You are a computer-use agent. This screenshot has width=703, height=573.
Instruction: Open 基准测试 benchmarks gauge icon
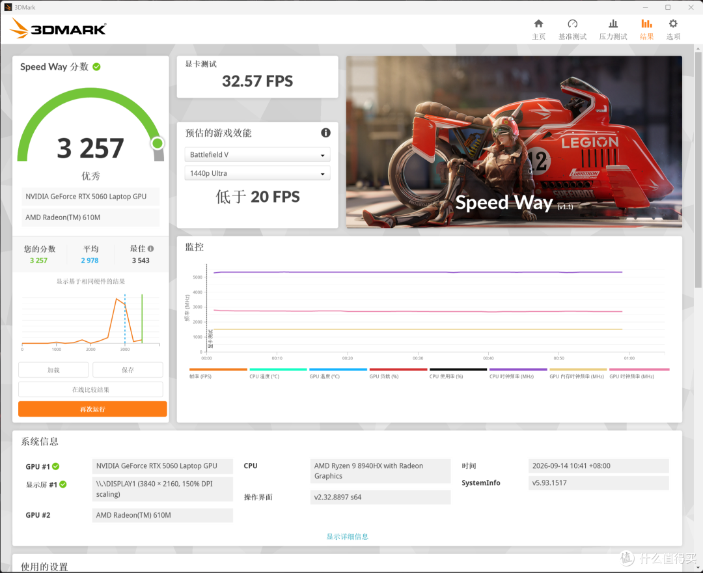point(572,23)
